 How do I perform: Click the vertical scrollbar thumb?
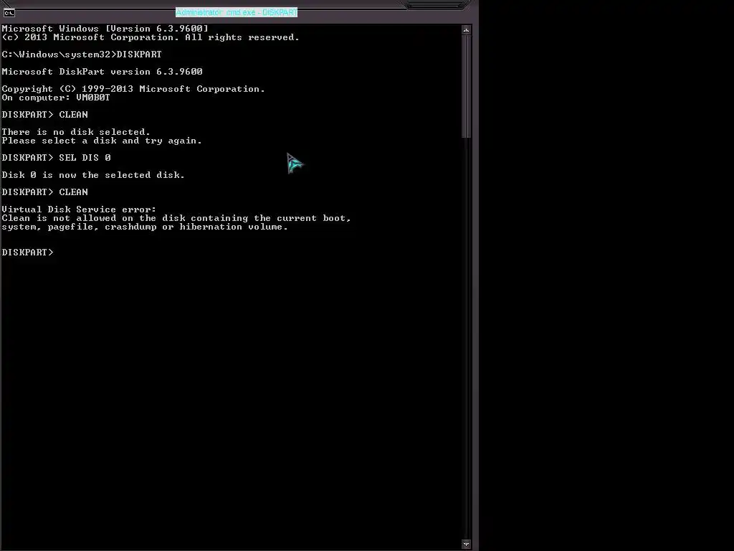(466, 87)
